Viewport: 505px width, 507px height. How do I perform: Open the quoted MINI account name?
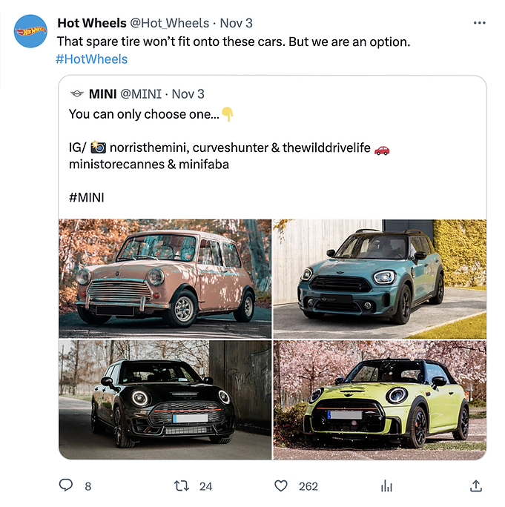tap(102, 94)
